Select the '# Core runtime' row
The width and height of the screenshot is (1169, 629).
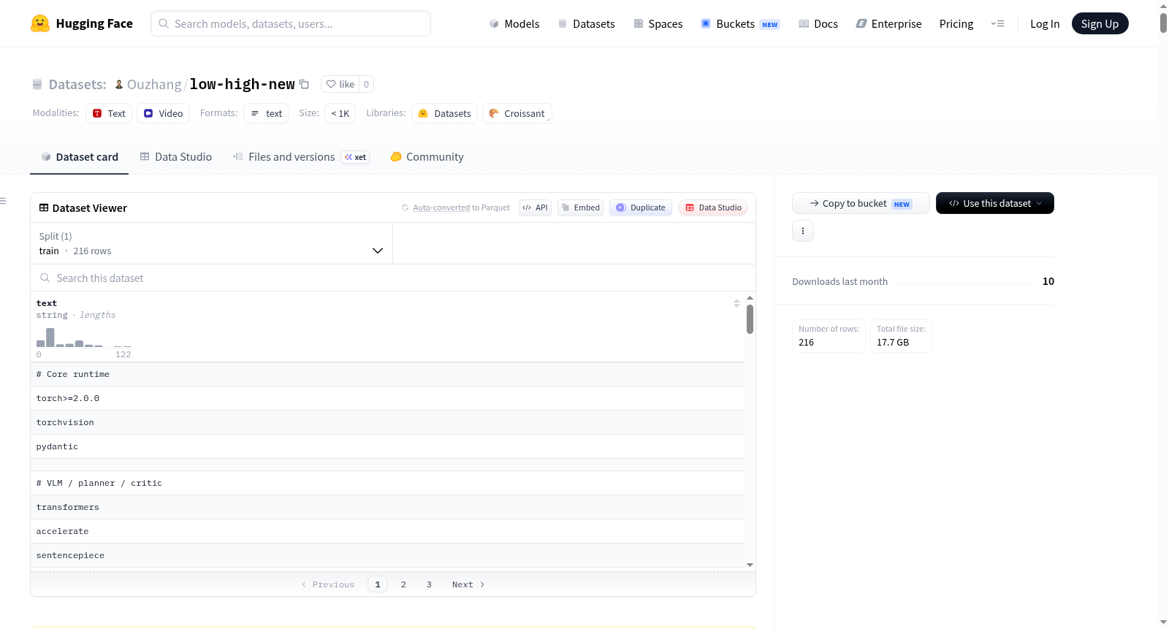click(x=387, y=374)
